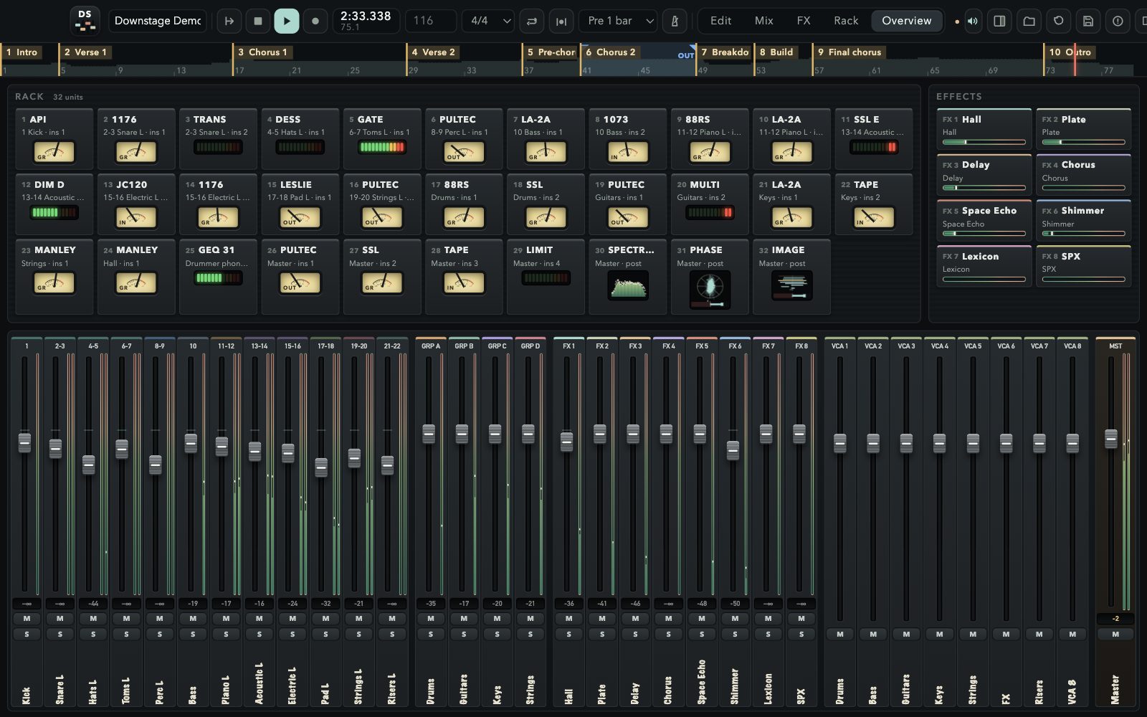Click the return-to-start transport icon
This screenshot has width=1147, height=717.
(229, 21)
